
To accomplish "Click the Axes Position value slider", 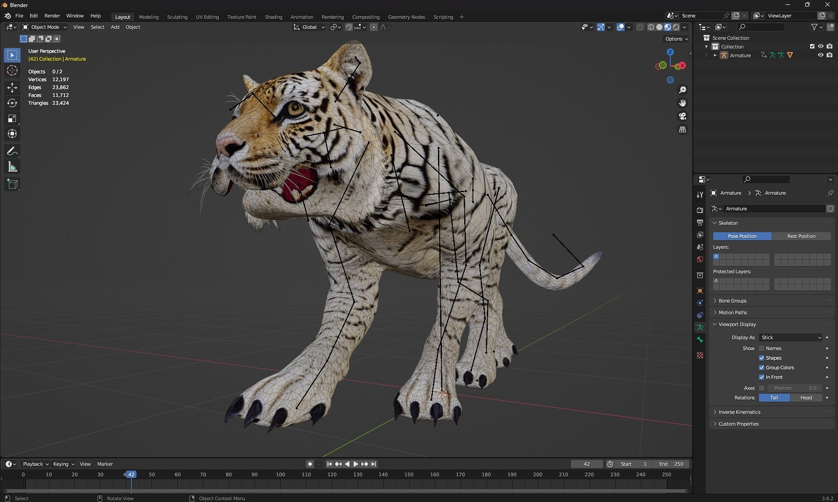I will click(x=794, y=388).
